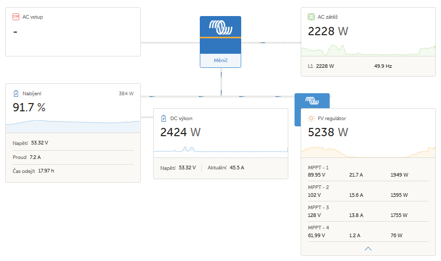Click the AC vstup card title
This screenshot has width=441, height=261.
pyautogui.click(x=33, y=17)
